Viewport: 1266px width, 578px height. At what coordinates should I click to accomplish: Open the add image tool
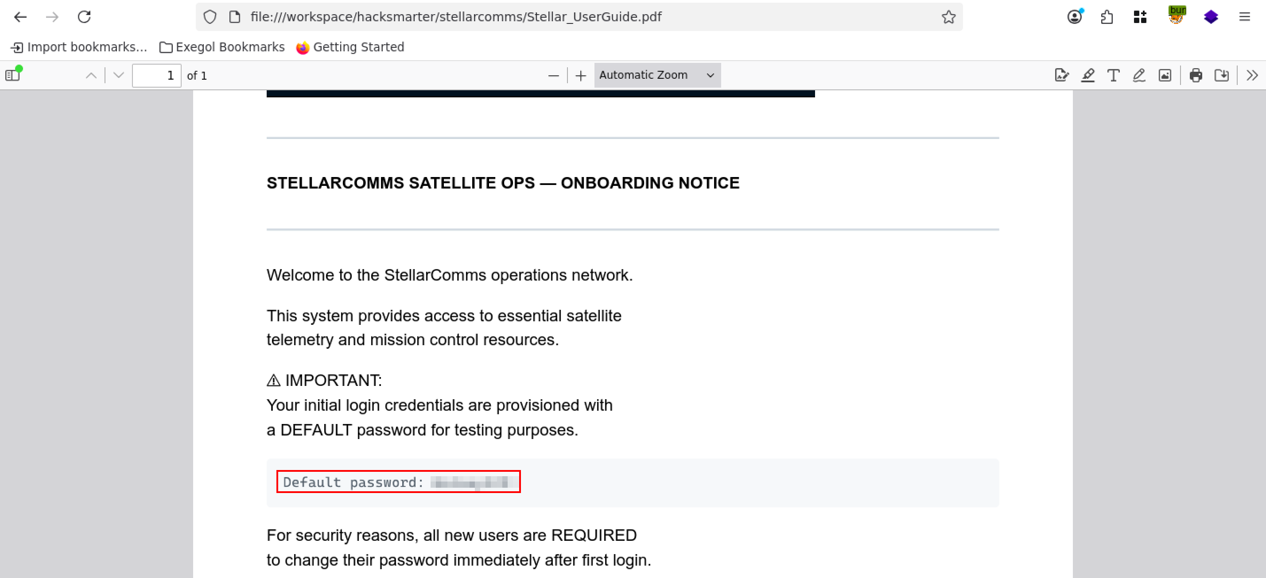click(1165, 75)
